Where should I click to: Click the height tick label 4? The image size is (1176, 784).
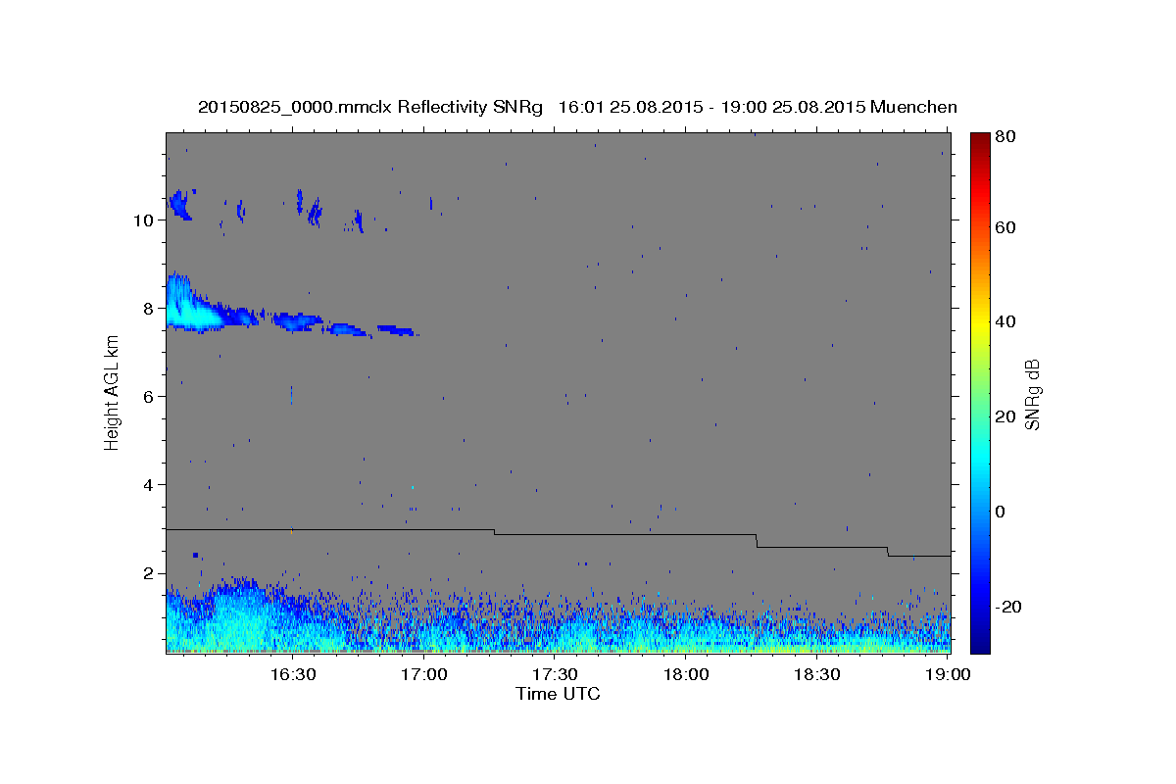[150, 484]
